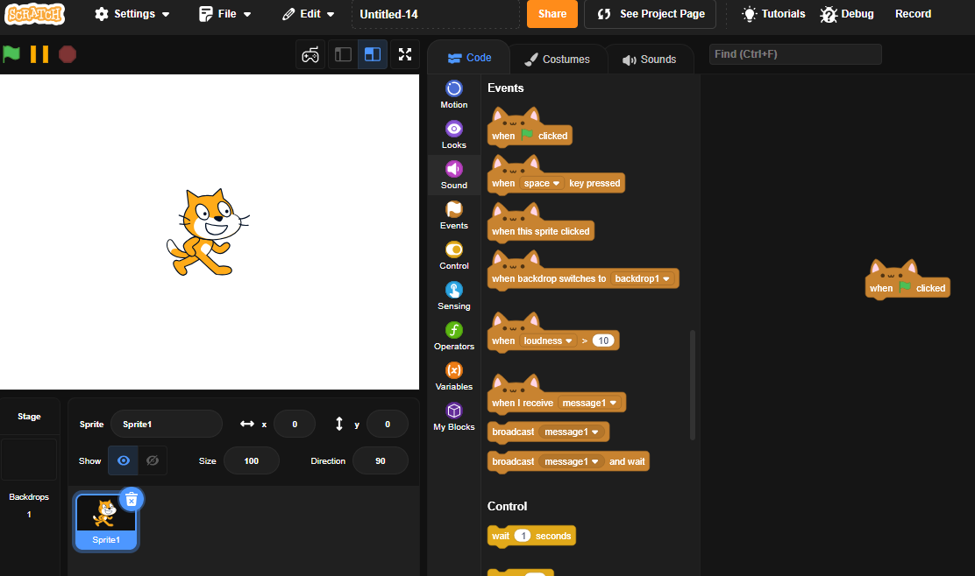The image size is (975, 576).
Task: Open the space key dropdown in key pressed block
Action: click(542, 183)
